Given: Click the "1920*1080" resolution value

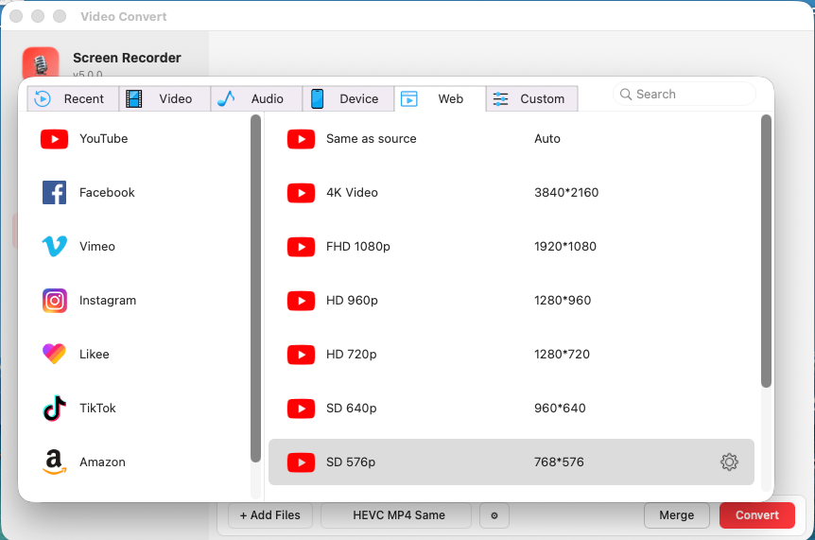Looking at the screenshot, I should [x=565, y=246].
